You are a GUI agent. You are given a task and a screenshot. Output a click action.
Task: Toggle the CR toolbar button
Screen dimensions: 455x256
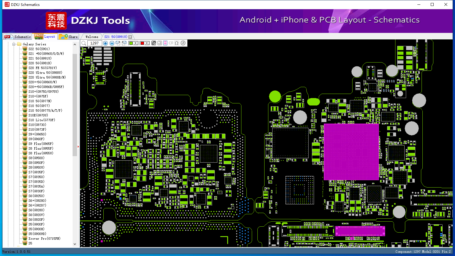click(171, 43)
